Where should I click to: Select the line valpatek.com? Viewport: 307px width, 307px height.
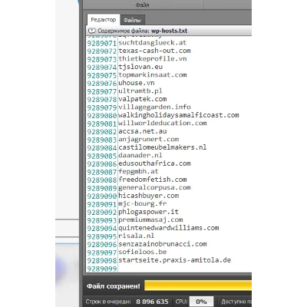[x=143, y=99]
